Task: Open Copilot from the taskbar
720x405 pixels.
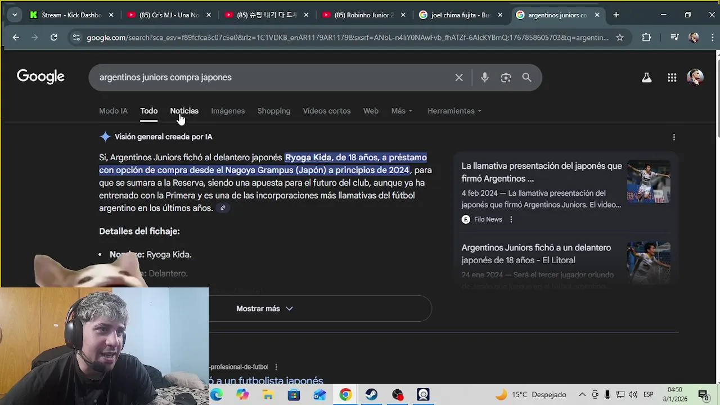Action: pyautogui.click(x=242, y=395)
